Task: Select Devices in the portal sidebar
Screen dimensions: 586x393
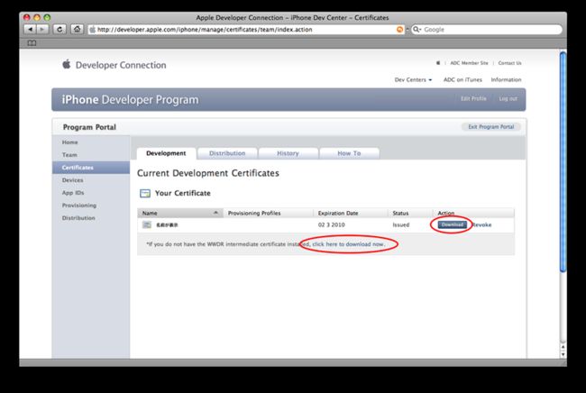Action: coord(72,180)
